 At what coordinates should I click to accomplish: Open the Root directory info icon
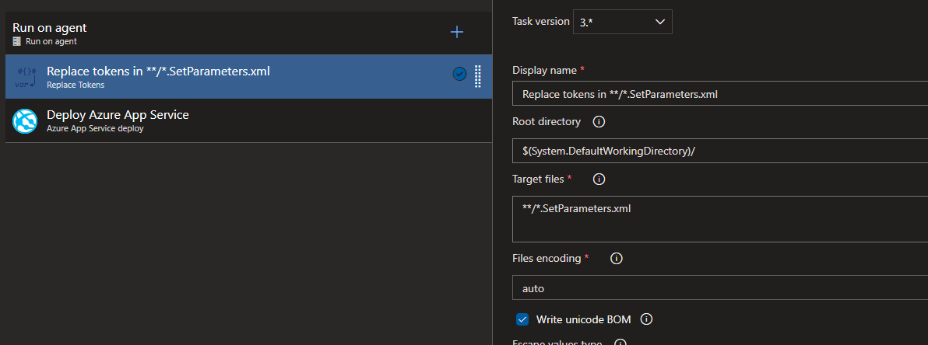point(599,122)
